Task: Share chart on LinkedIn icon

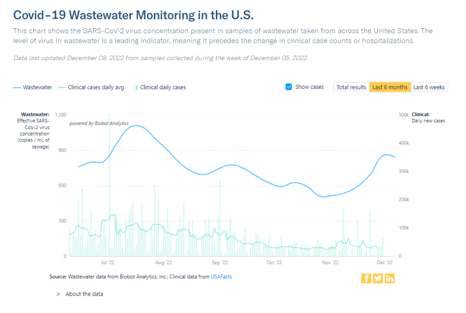Action: (389, 278)
